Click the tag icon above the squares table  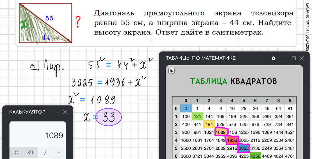tap(171, 71)
